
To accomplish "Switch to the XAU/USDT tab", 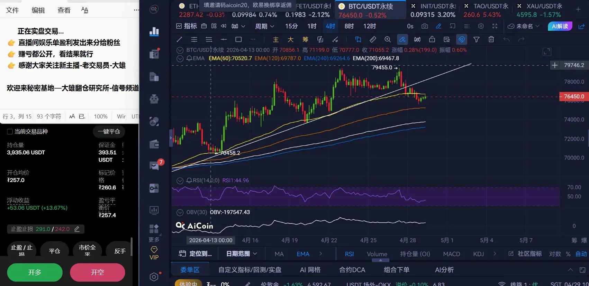I will pyautogui.click(x=539, y=10).
